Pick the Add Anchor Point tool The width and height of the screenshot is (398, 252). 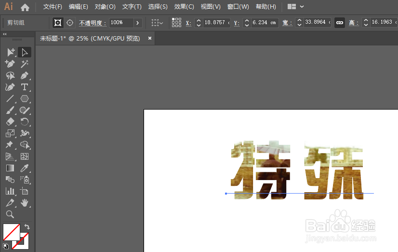coord(10,64)
